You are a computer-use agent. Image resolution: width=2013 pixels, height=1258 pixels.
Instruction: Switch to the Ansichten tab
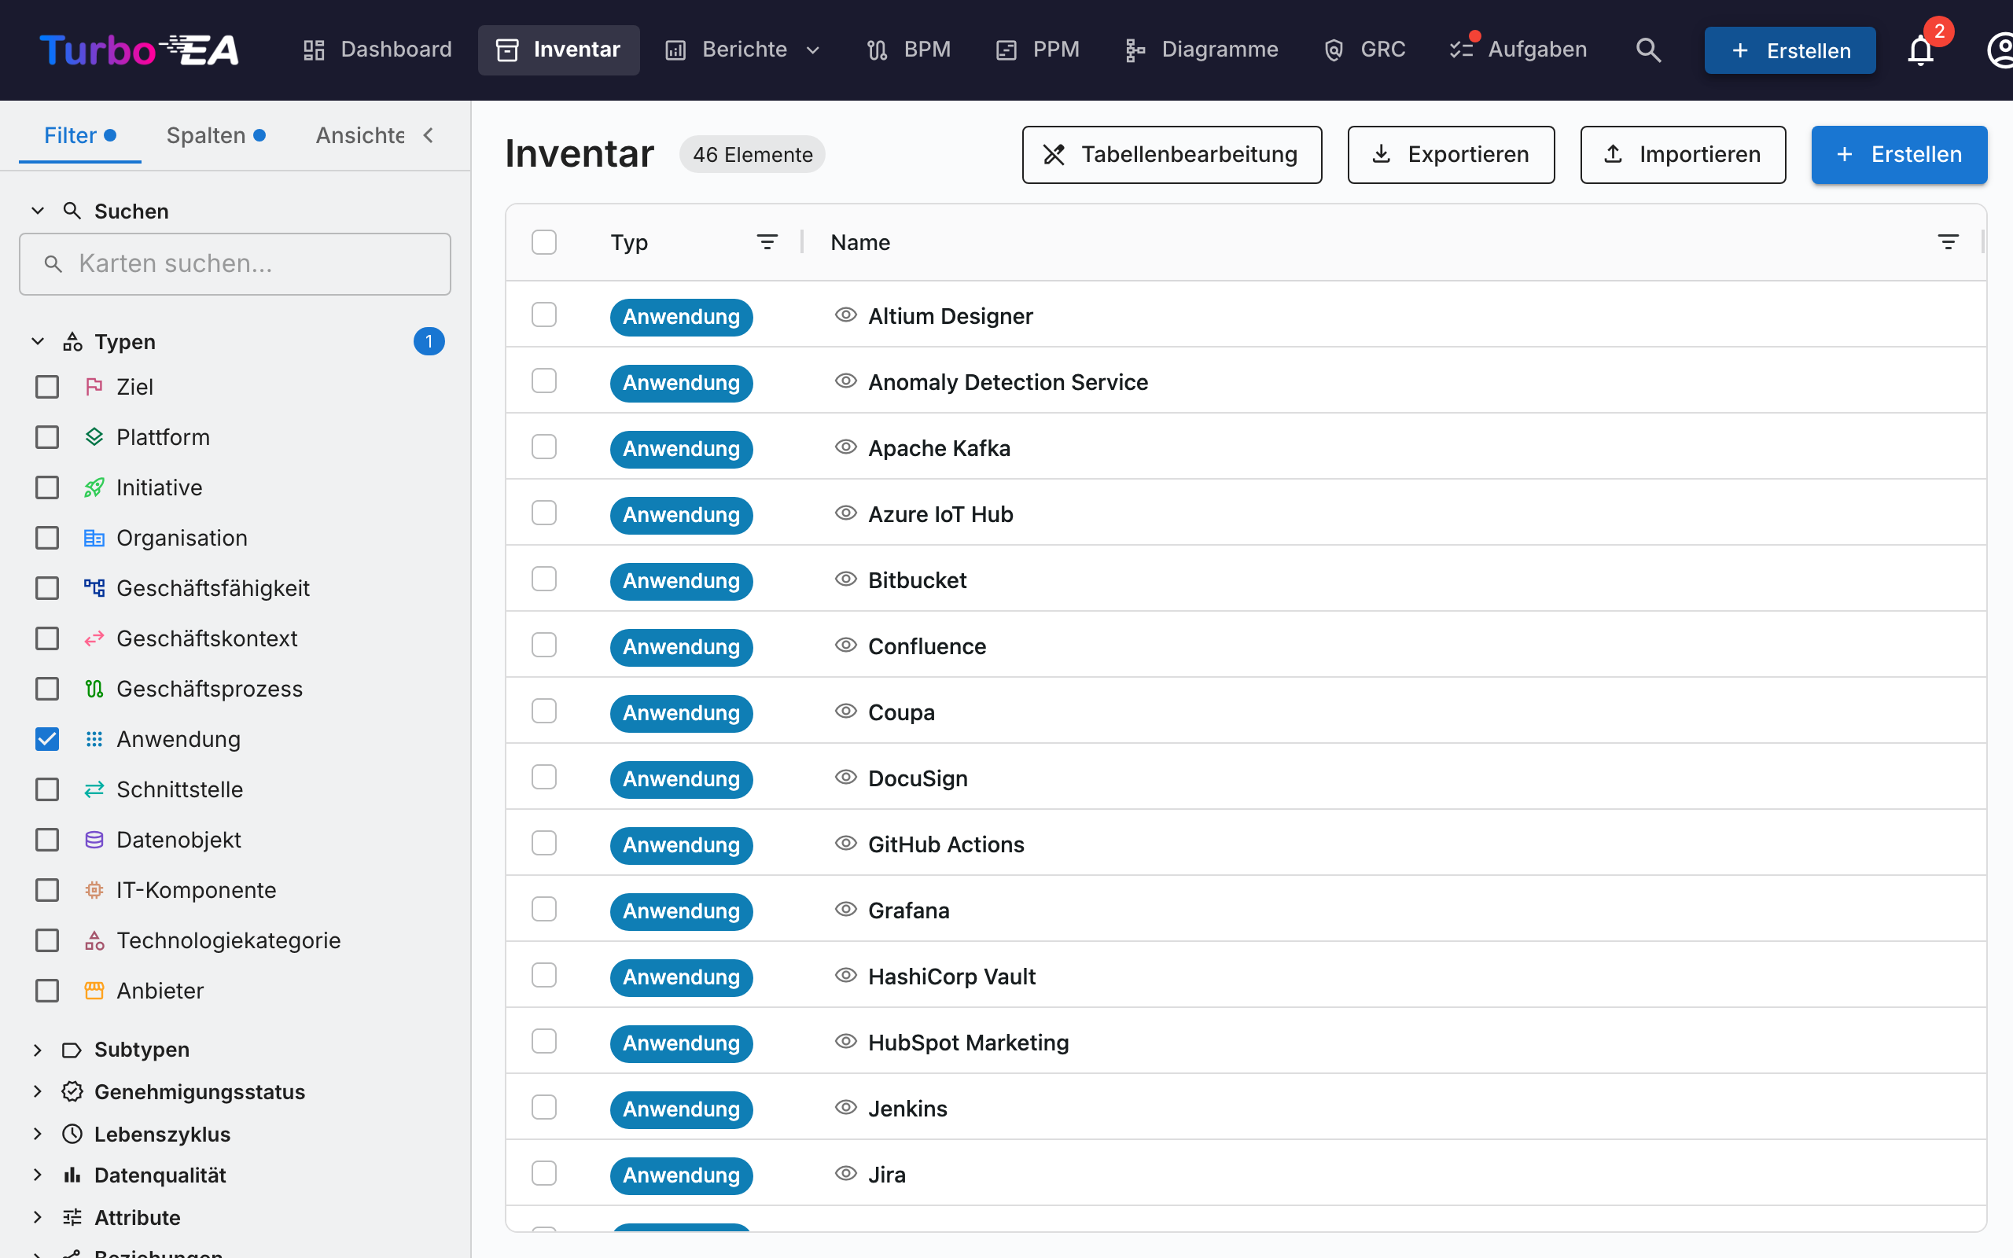pyautogui.click(x=359, y=135)
